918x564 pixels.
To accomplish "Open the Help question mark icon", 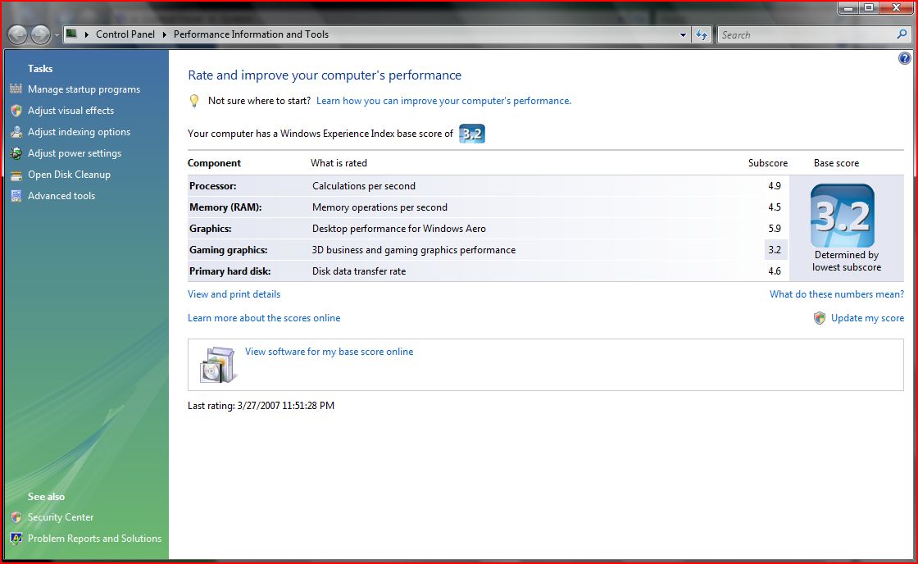I will [x=905, y=58].
